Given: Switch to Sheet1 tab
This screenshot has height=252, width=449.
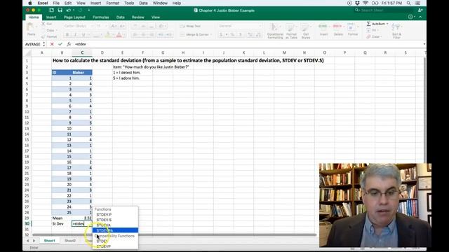Looking at the screenshot, I should pyautogui.click(x=49, y=241).
